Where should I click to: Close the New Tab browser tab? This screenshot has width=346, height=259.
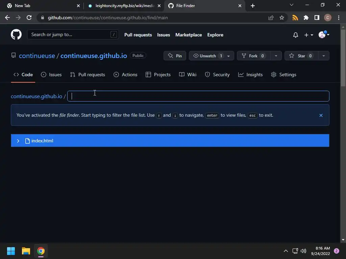pyautogui.click(x=78, y=6)
